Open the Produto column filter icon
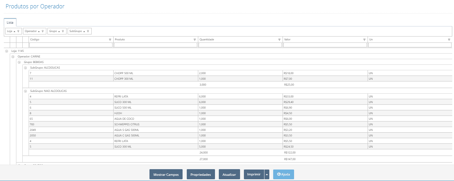454x181 pixels. [195, 40]
